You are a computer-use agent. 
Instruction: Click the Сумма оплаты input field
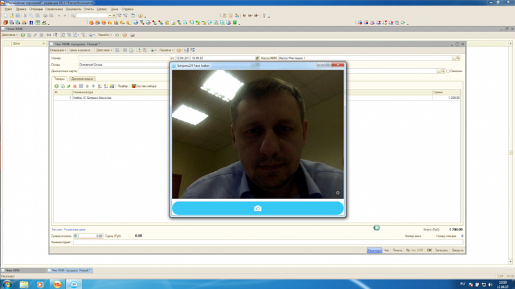coord(91,236)
